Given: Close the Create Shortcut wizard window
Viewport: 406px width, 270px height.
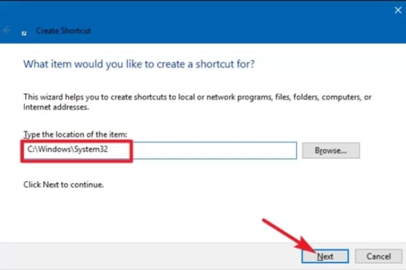Looking at the screenshot, I should (x=398, y=10).
